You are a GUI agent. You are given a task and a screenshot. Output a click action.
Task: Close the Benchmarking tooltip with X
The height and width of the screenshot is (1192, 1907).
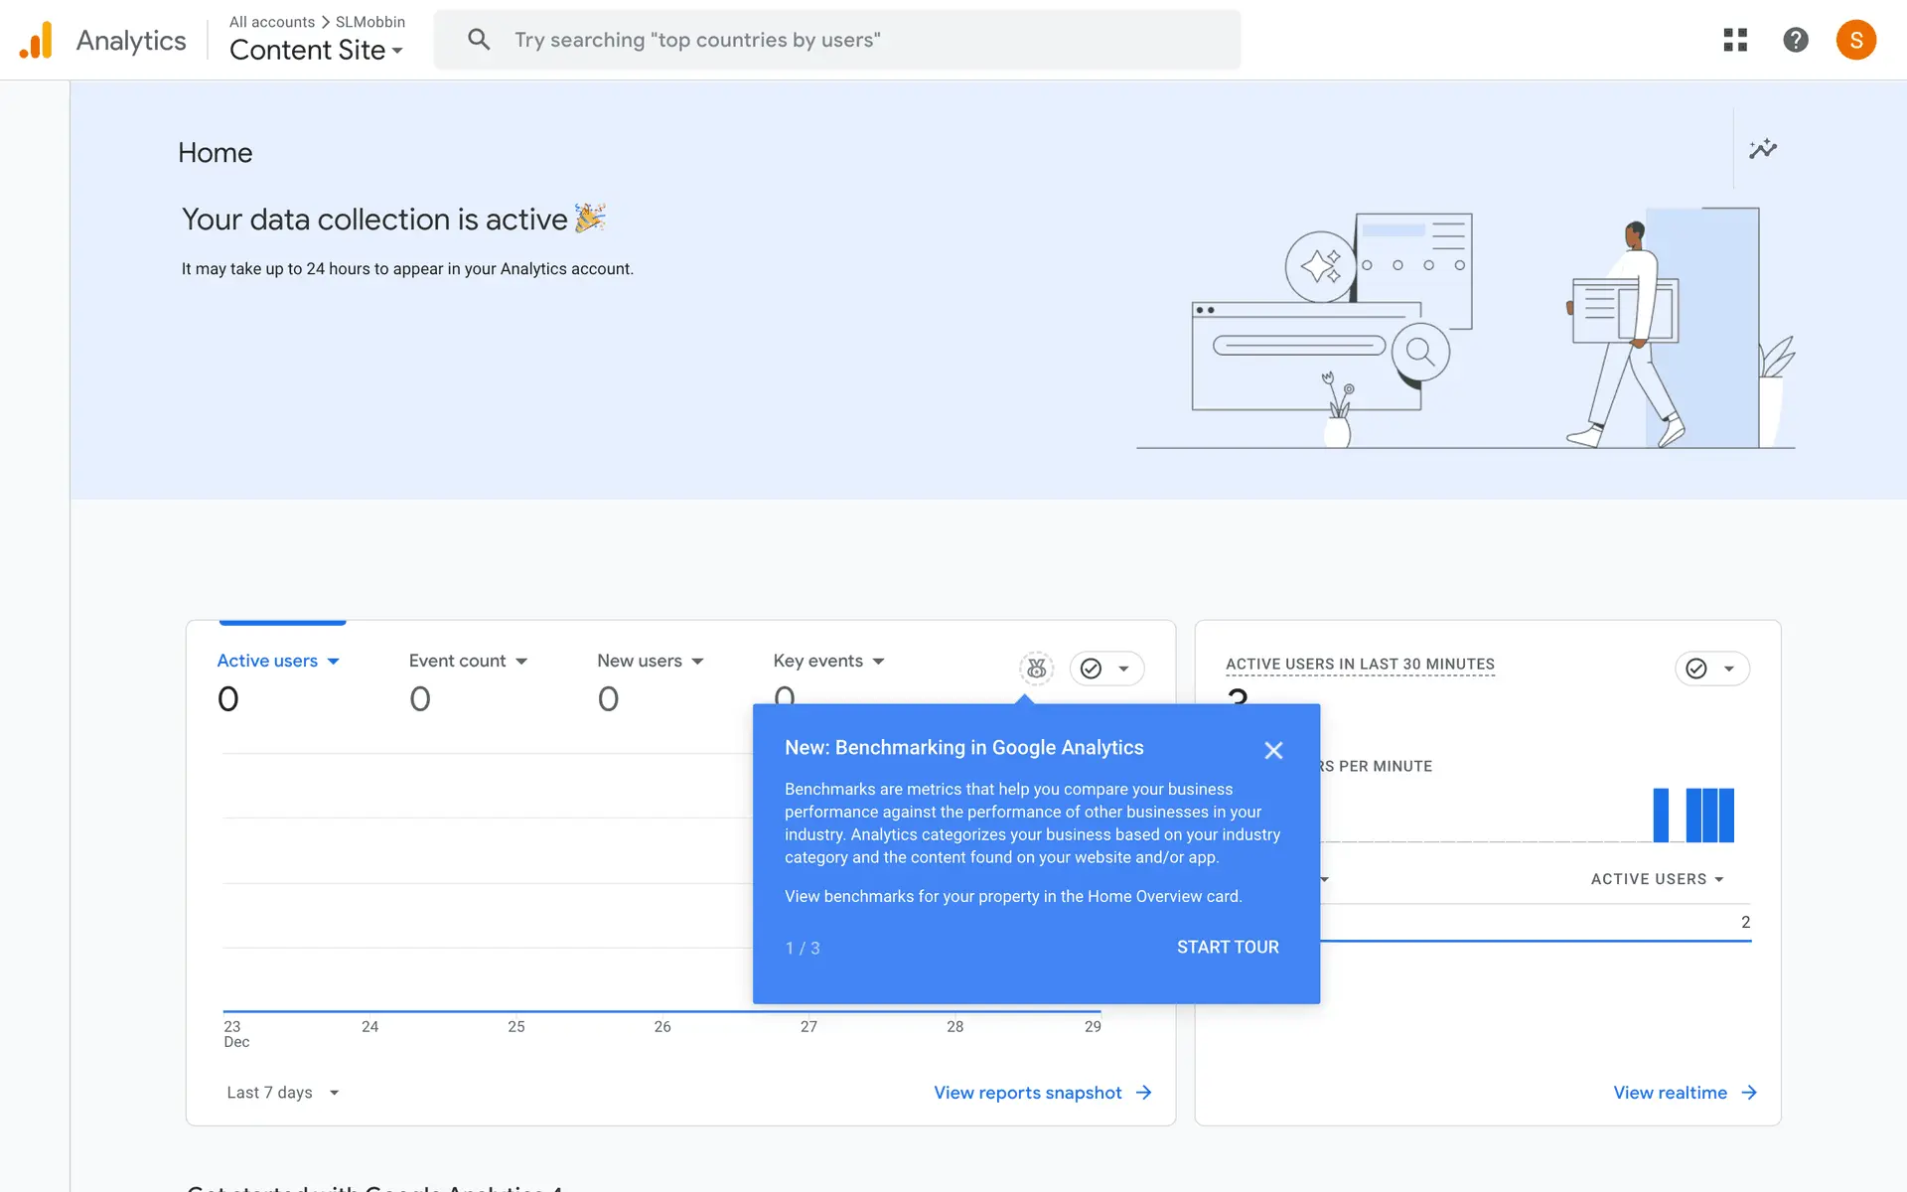1273,751
